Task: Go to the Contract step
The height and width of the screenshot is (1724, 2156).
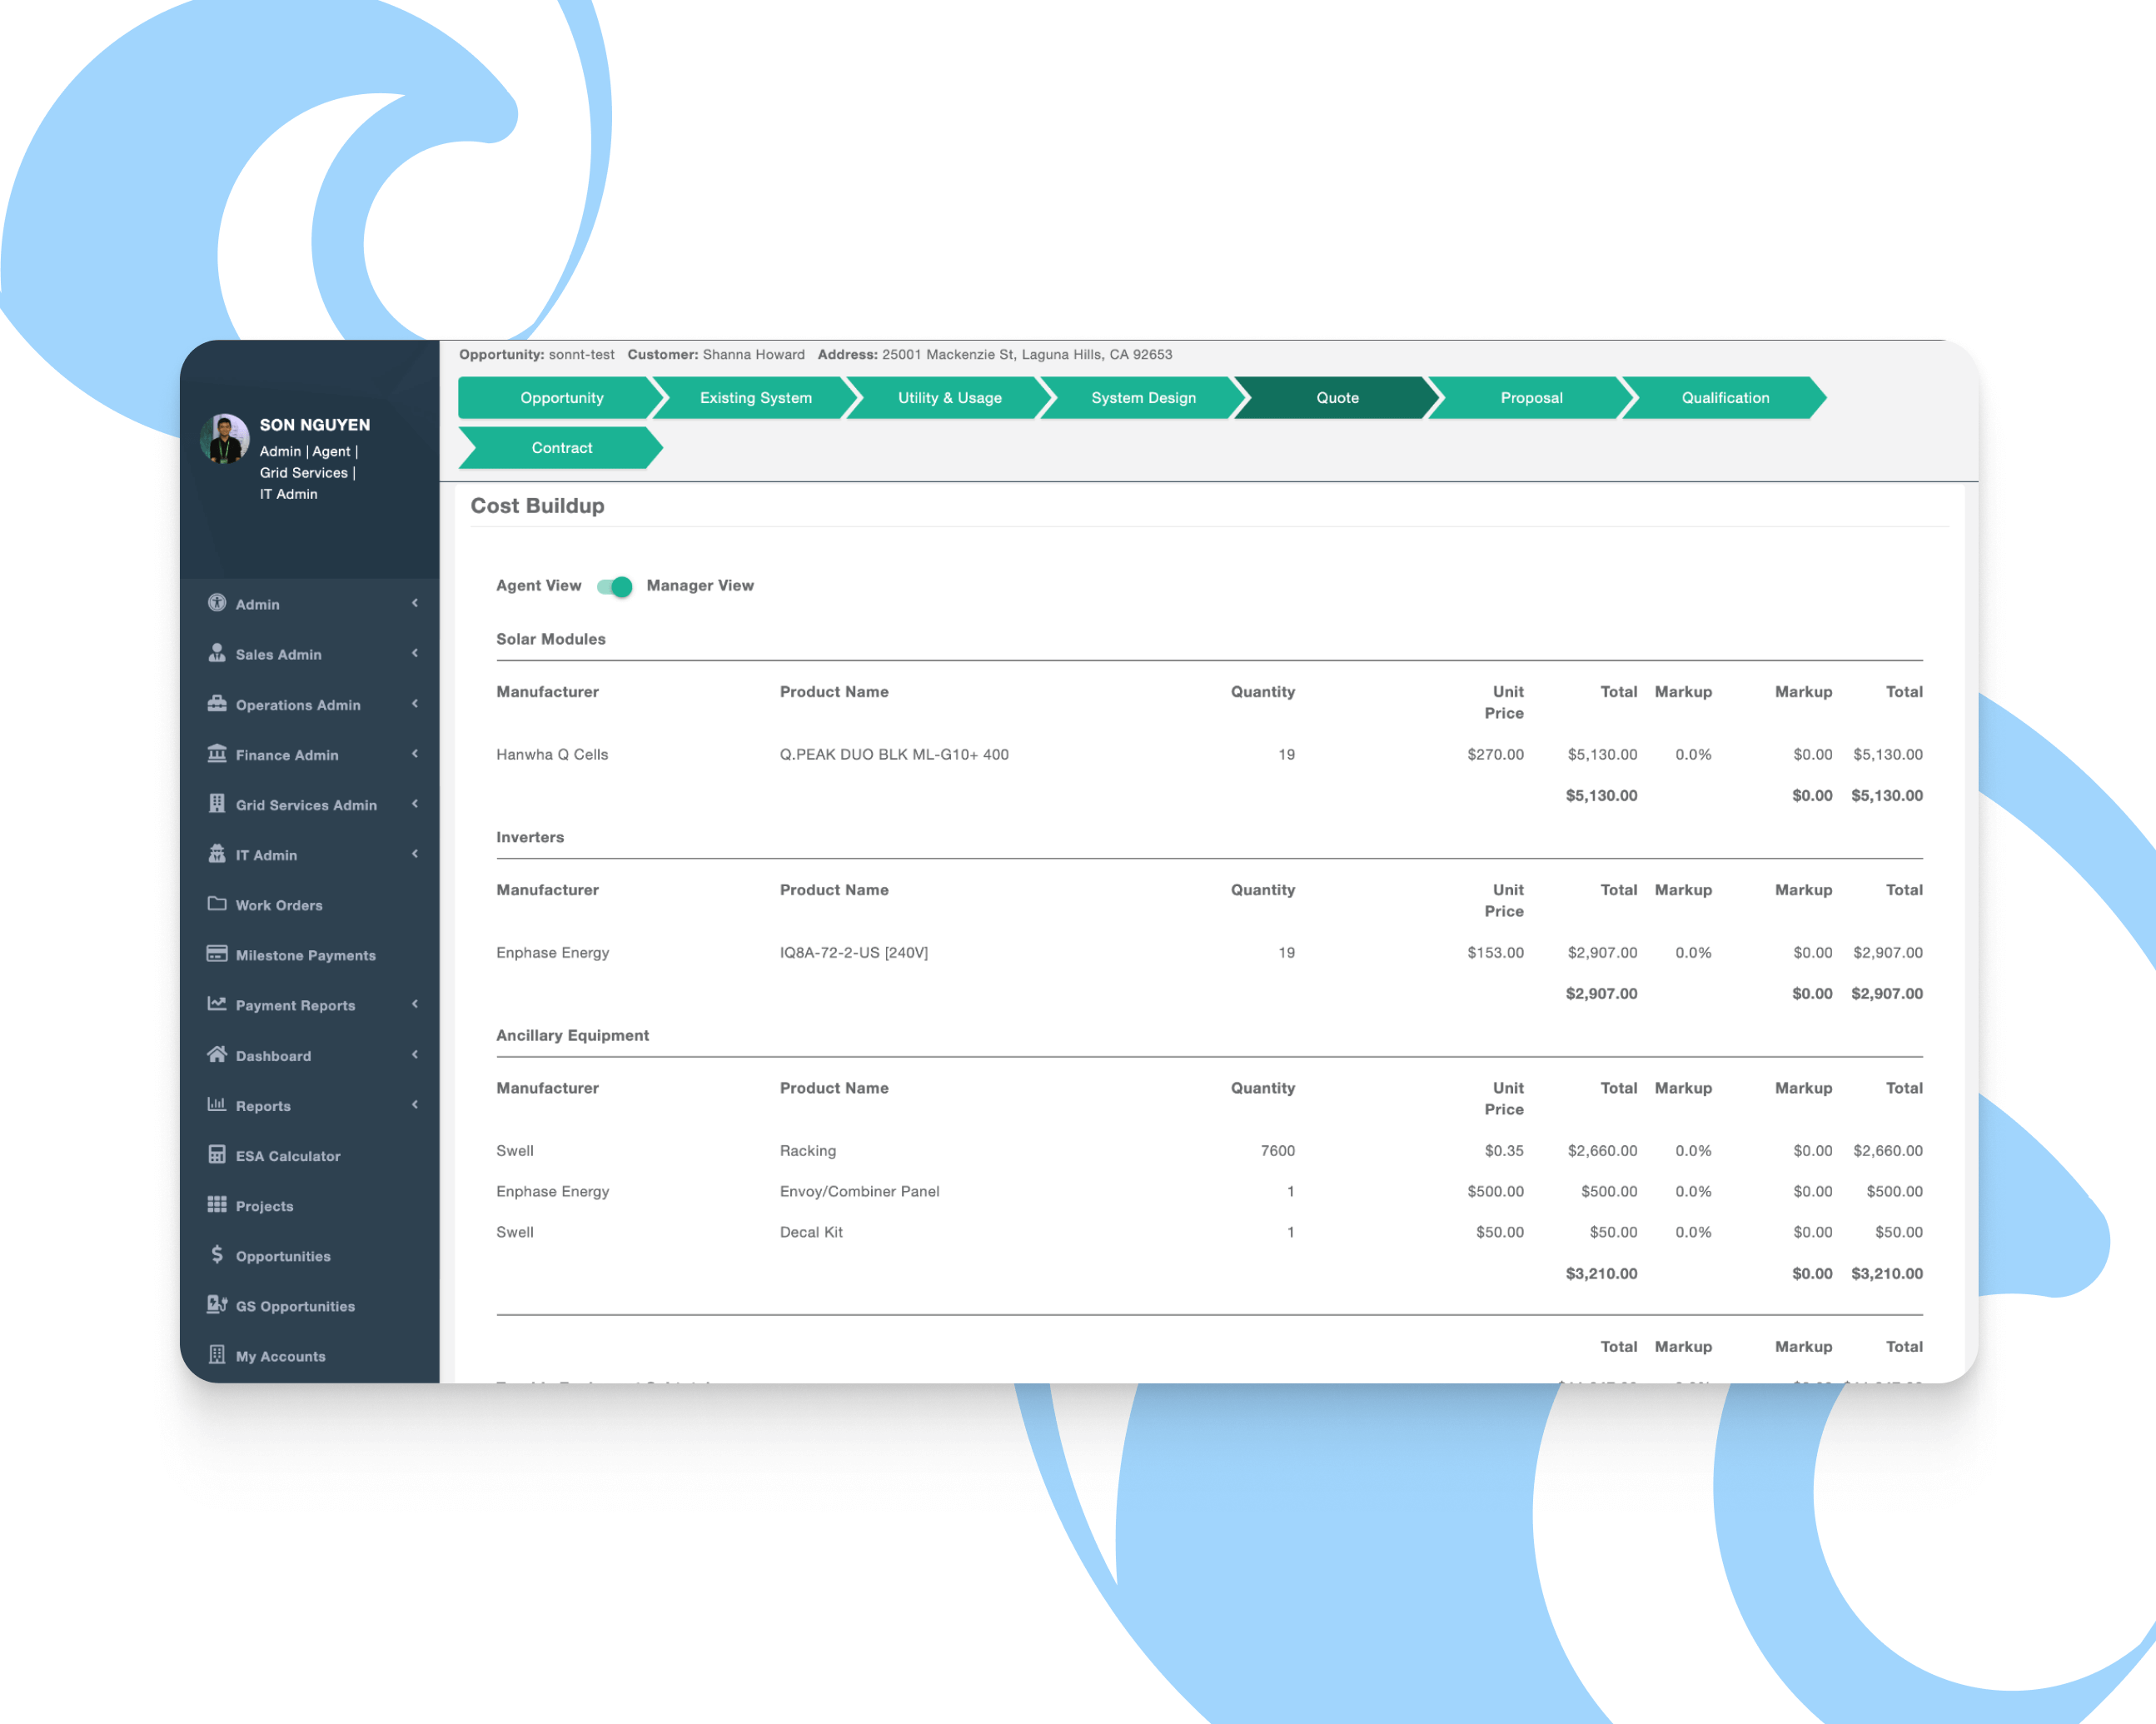Action: (x=561, y=448)
